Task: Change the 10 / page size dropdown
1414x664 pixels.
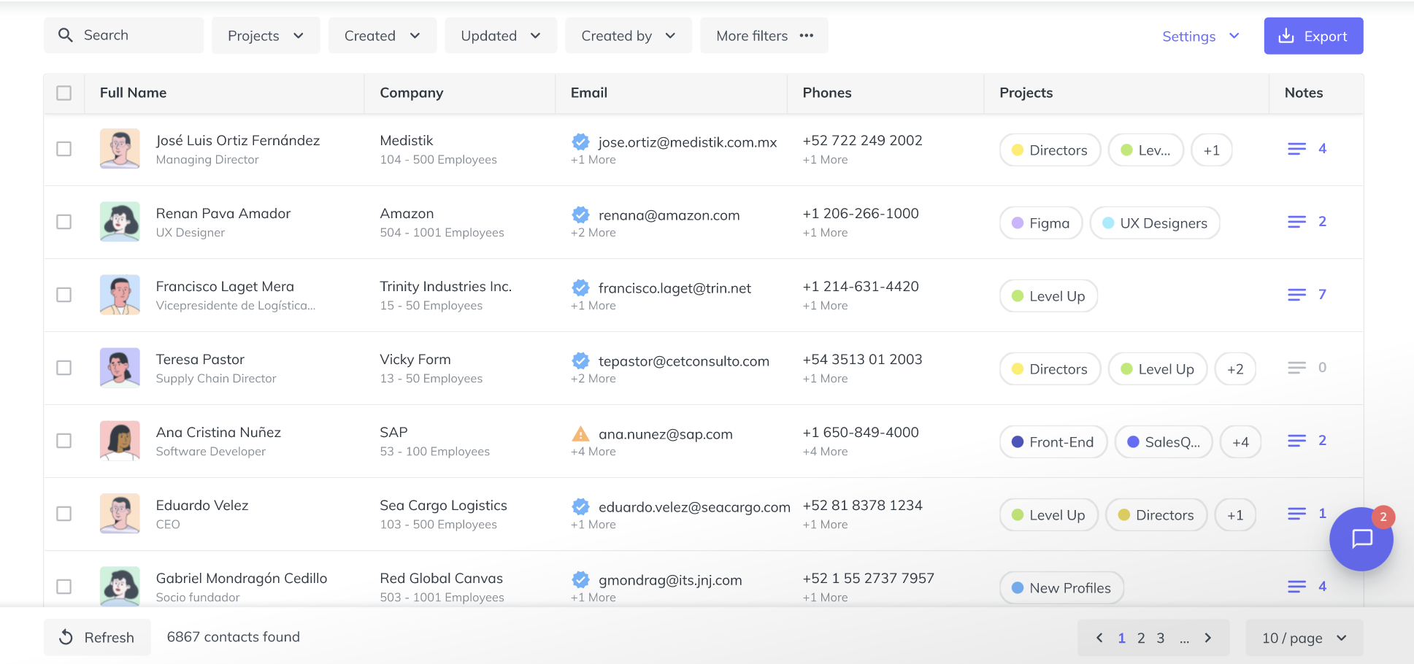Action: click(1303, 638)
